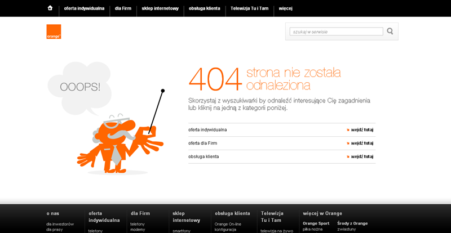Click footer link 'dla inwestorów'

pos(60,224)
